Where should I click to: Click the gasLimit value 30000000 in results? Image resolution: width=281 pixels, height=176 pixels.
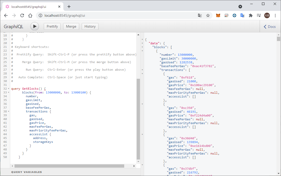pos(189,58)
